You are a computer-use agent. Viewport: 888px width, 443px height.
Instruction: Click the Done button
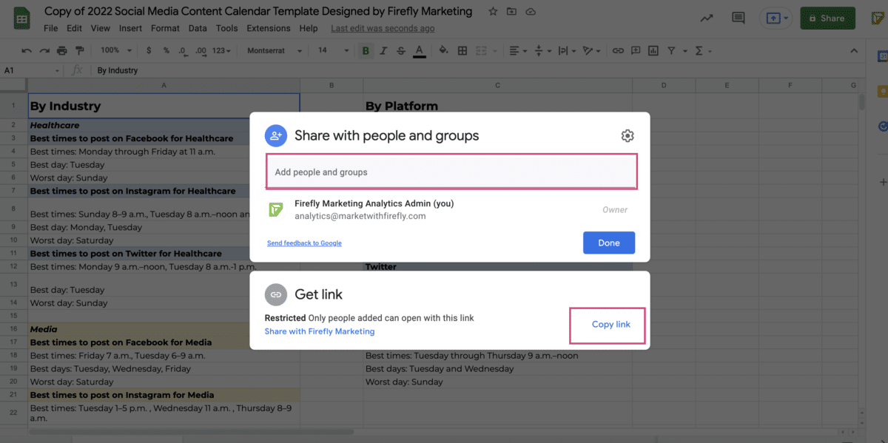click(x=609, y=243)
